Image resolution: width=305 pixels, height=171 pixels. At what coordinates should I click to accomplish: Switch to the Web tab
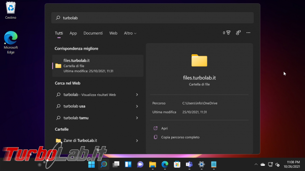pyautogui.click(x=113, y=33)
